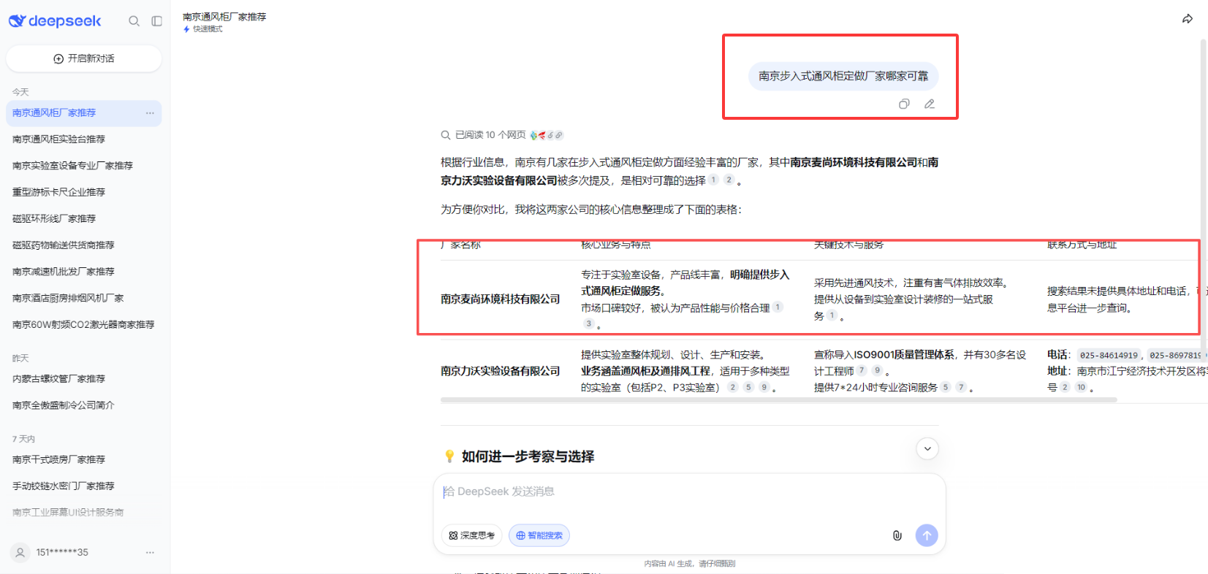
Task: Send message with the arrow button
Action: coord(927,535)
